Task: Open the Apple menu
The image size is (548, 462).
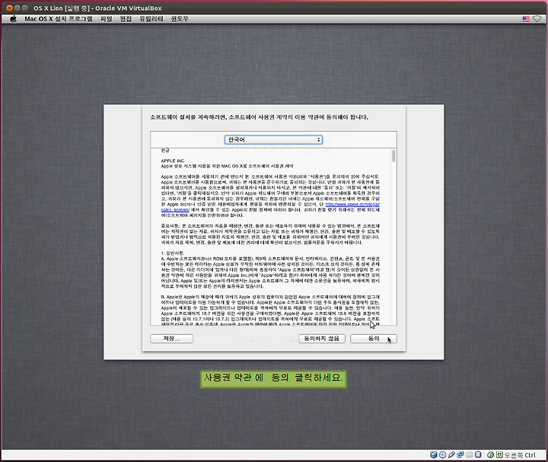Action: click(x=13, y=19)
